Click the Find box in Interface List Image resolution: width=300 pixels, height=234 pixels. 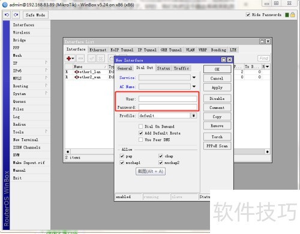(x=263, y=58)
